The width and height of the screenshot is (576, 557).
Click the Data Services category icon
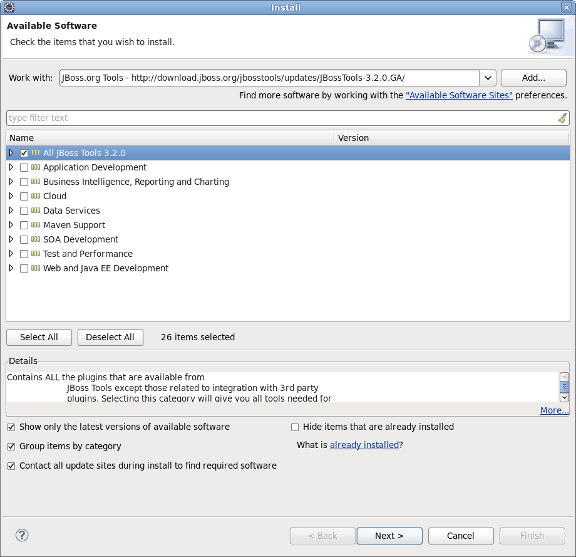point(35,211)
